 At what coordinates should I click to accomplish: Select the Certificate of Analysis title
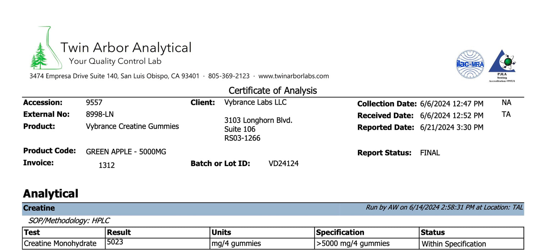pyautogui.click(x=273, y=90)
